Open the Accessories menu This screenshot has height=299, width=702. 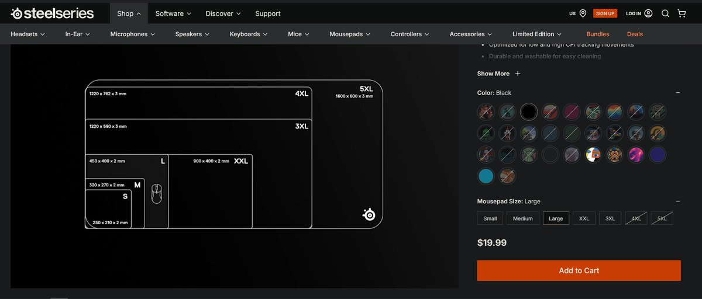471,34
